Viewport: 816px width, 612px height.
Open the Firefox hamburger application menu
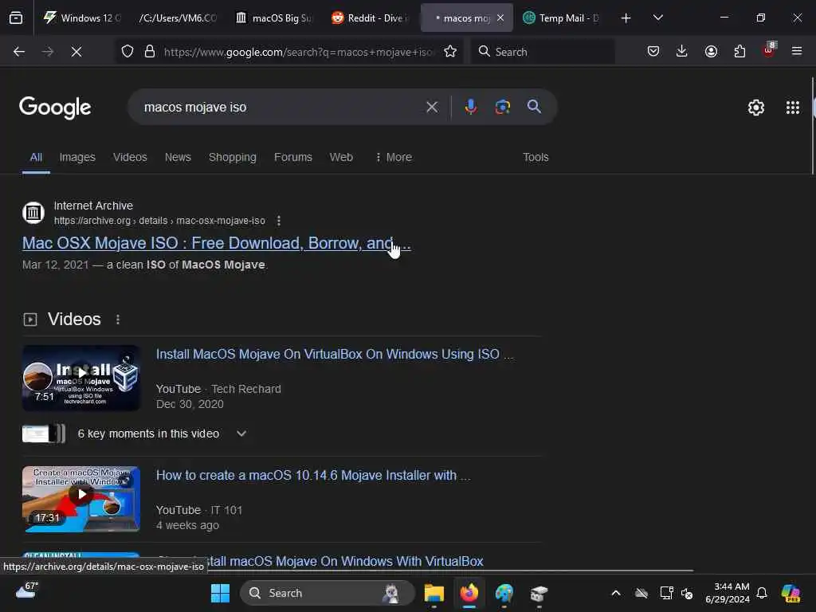click(x=797, y=52)
